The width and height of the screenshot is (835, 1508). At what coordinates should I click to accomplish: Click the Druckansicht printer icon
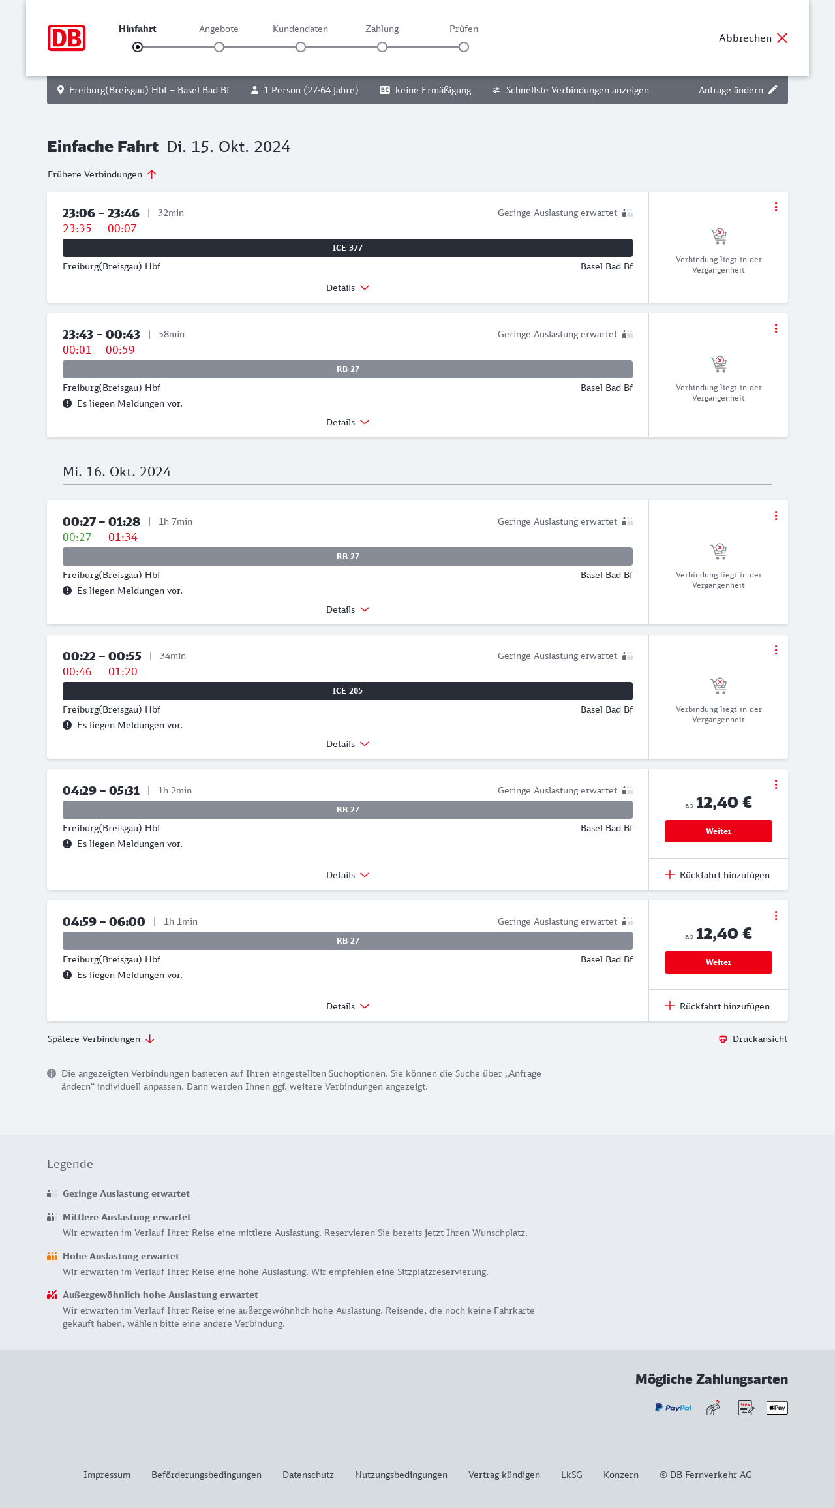[x=723, y=1039]
